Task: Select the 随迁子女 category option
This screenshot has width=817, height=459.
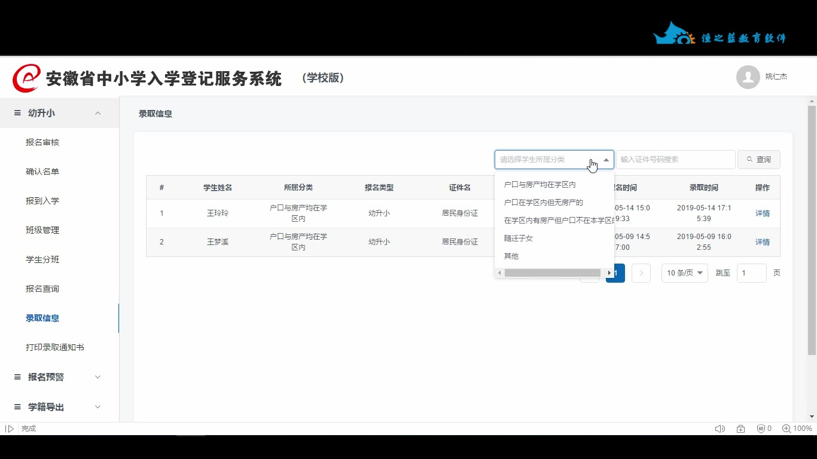Action: pos(518,238)
